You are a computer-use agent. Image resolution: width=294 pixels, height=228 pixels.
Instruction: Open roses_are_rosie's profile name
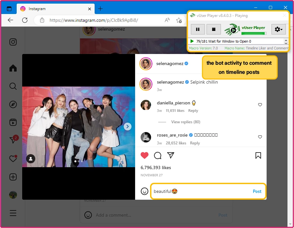click(x=172, y=135)
